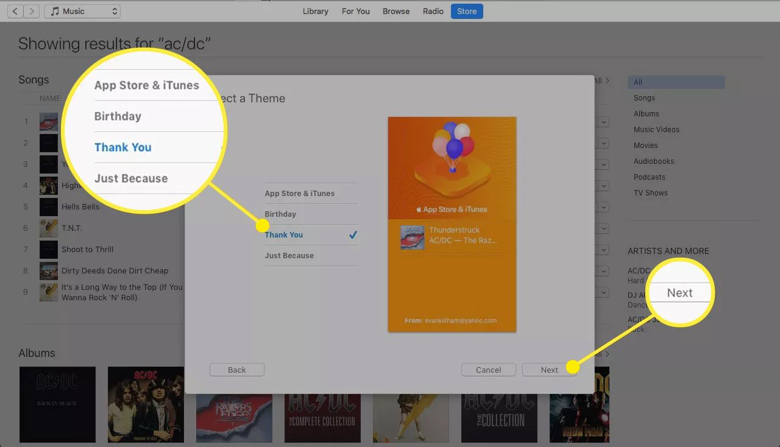Switch to the Library tab
This screenshot has width=780, height=447.
click(x=316, y=11)
